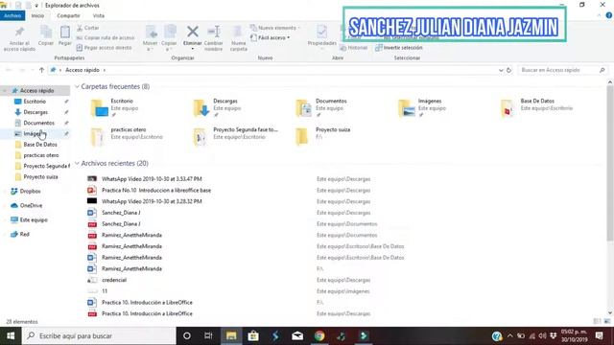Open Cortana from the taskbar
This screenshot has height=345, width=614.
pos(187,336)
